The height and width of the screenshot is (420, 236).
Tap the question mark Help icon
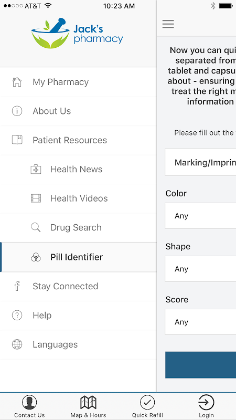tap(17, 316)
